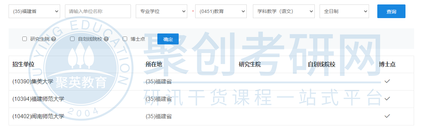Open the 全日制 study mode dropdown
Screen dimensions: 423x137
click(344, 11)
